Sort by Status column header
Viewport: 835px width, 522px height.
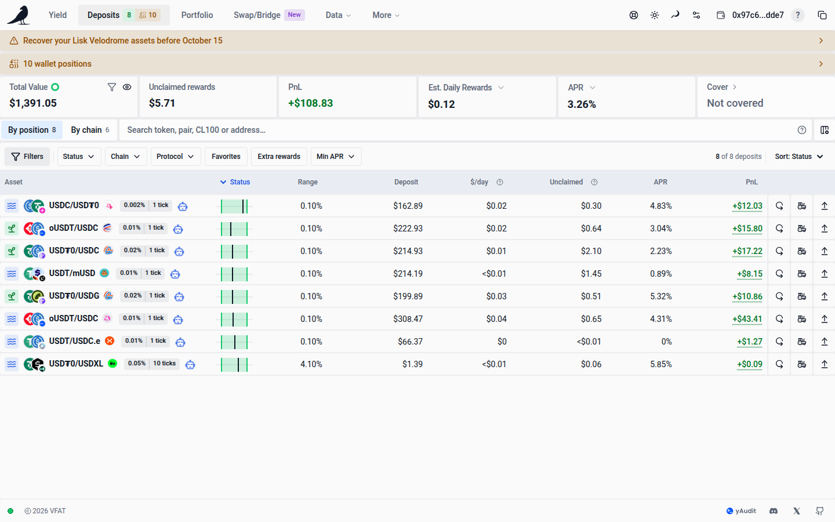click(x=235, y=182)
